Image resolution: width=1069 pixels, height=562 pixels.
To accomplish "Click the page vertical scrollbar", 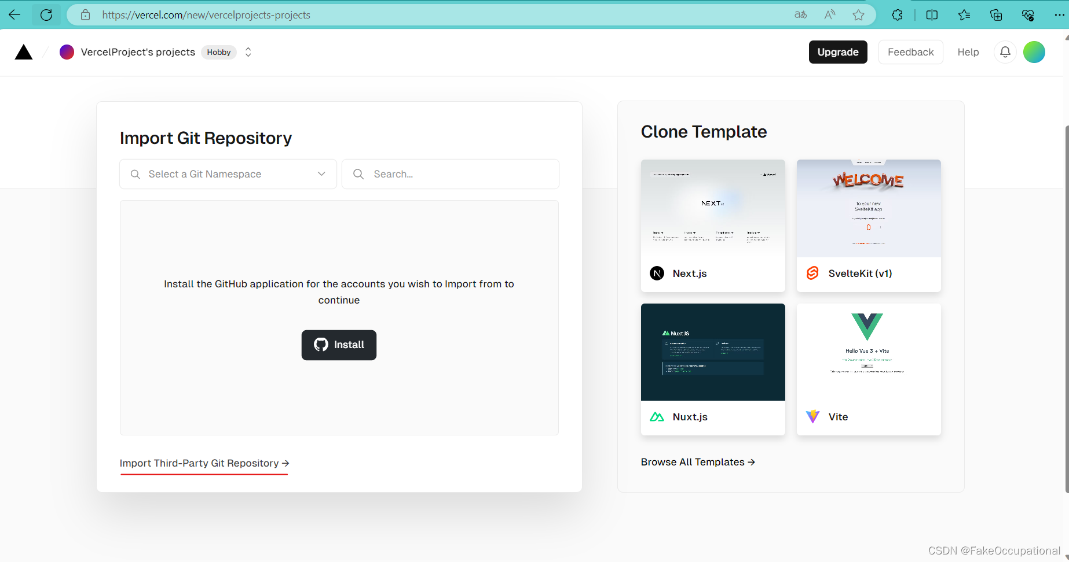I will pyautogui.click(x=1067, y=309).
